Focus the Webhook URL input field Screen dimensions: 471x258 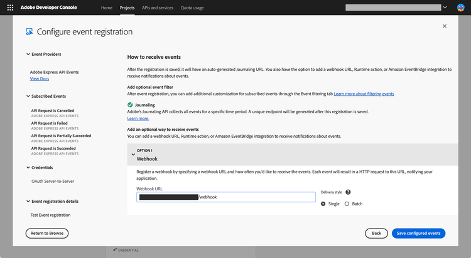pyautogui.click(x=226, y=197)
